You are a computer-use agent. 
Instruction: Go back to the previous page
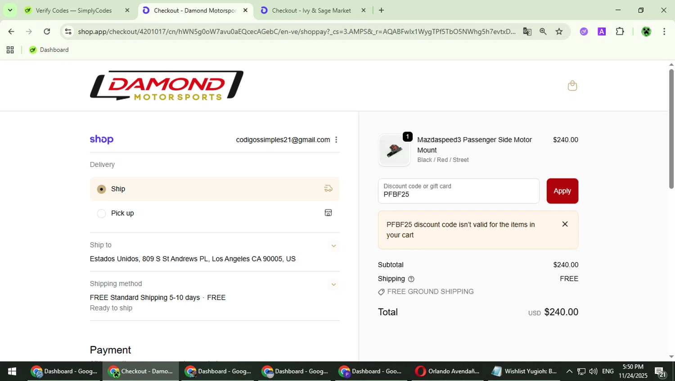11,31
